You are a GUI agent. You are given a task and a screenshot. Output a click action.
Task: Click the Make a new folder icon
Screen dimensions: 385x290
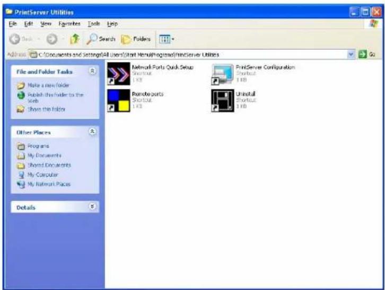[21, 86]
